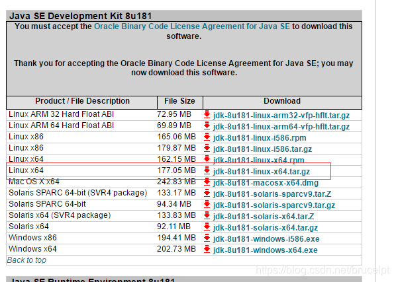Download jdk-8u181-linux-arm32-vfp-hflt.tar.gz file link
The image size is (396, 282).
[x=281, y=116]
